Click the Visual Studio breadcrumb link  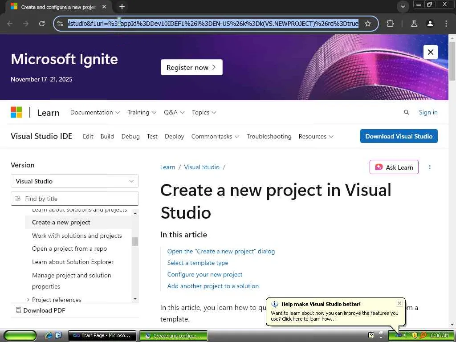[202, 167]
